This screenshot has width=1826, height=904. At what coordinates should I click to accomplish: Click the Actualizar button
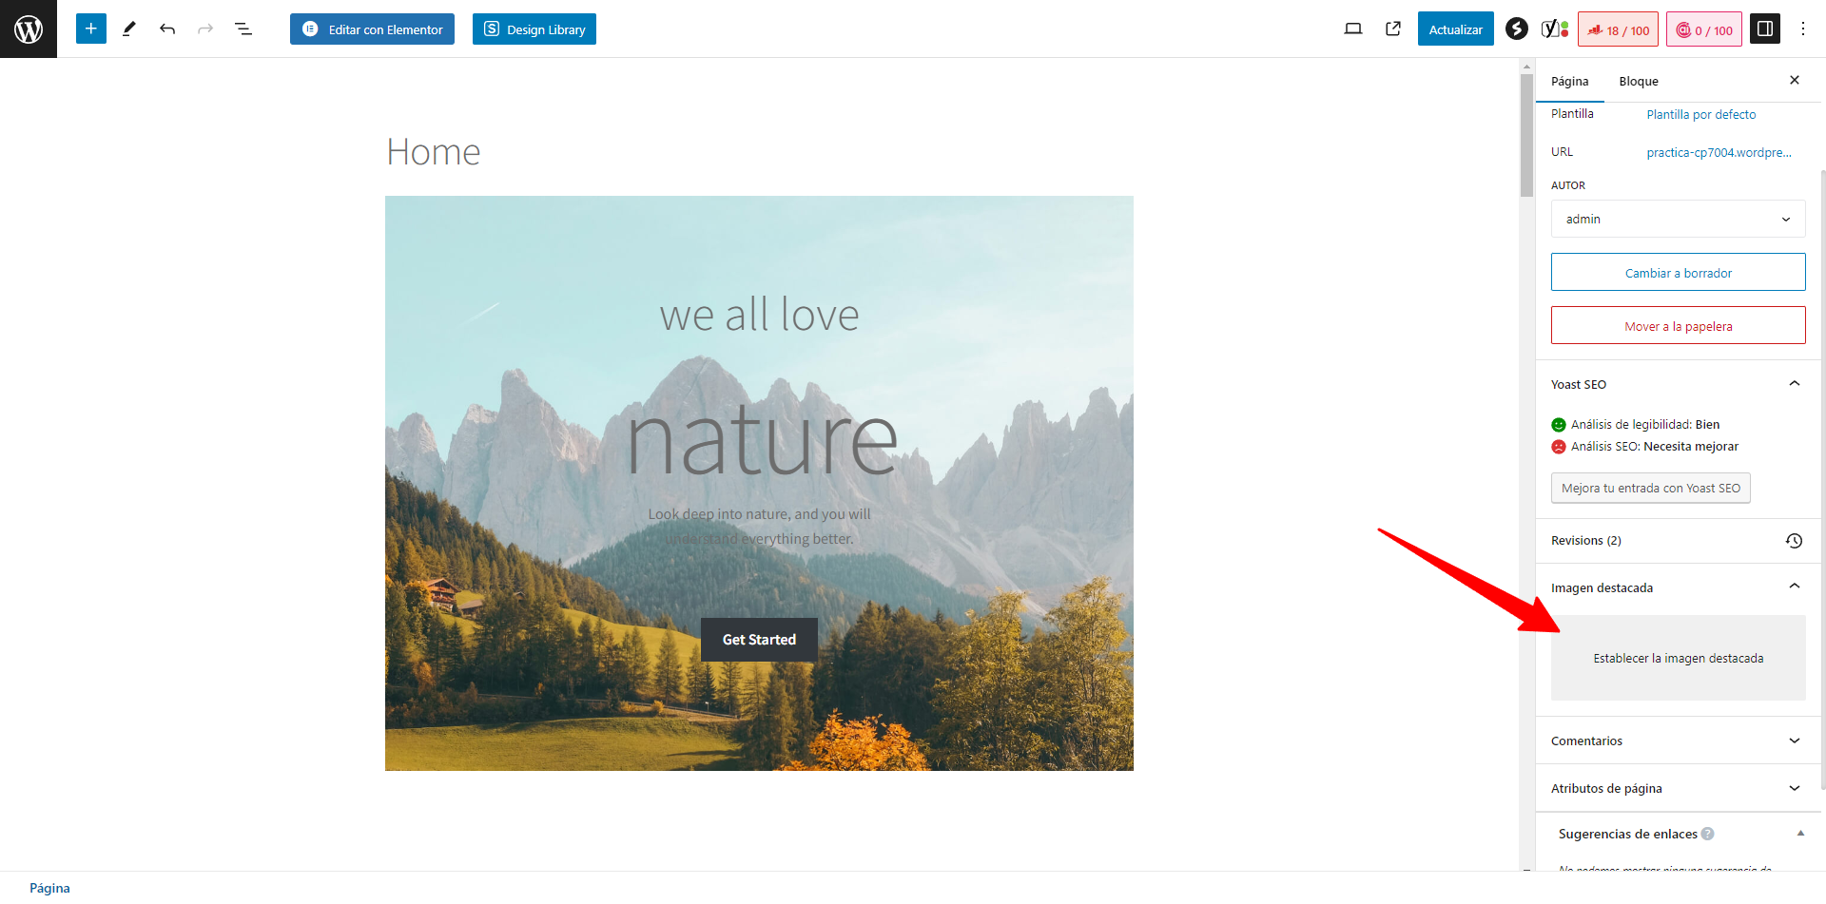1455,29
